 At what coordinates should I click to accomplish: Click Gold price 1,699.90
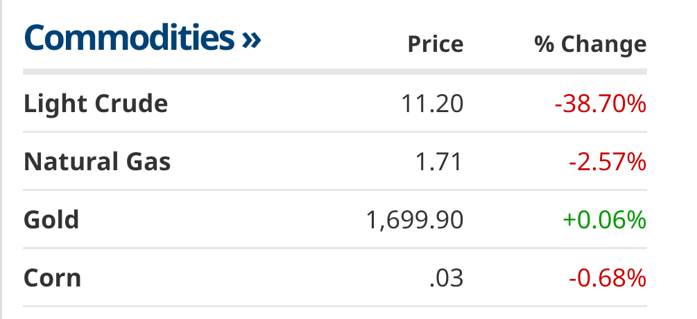(414, 220)
